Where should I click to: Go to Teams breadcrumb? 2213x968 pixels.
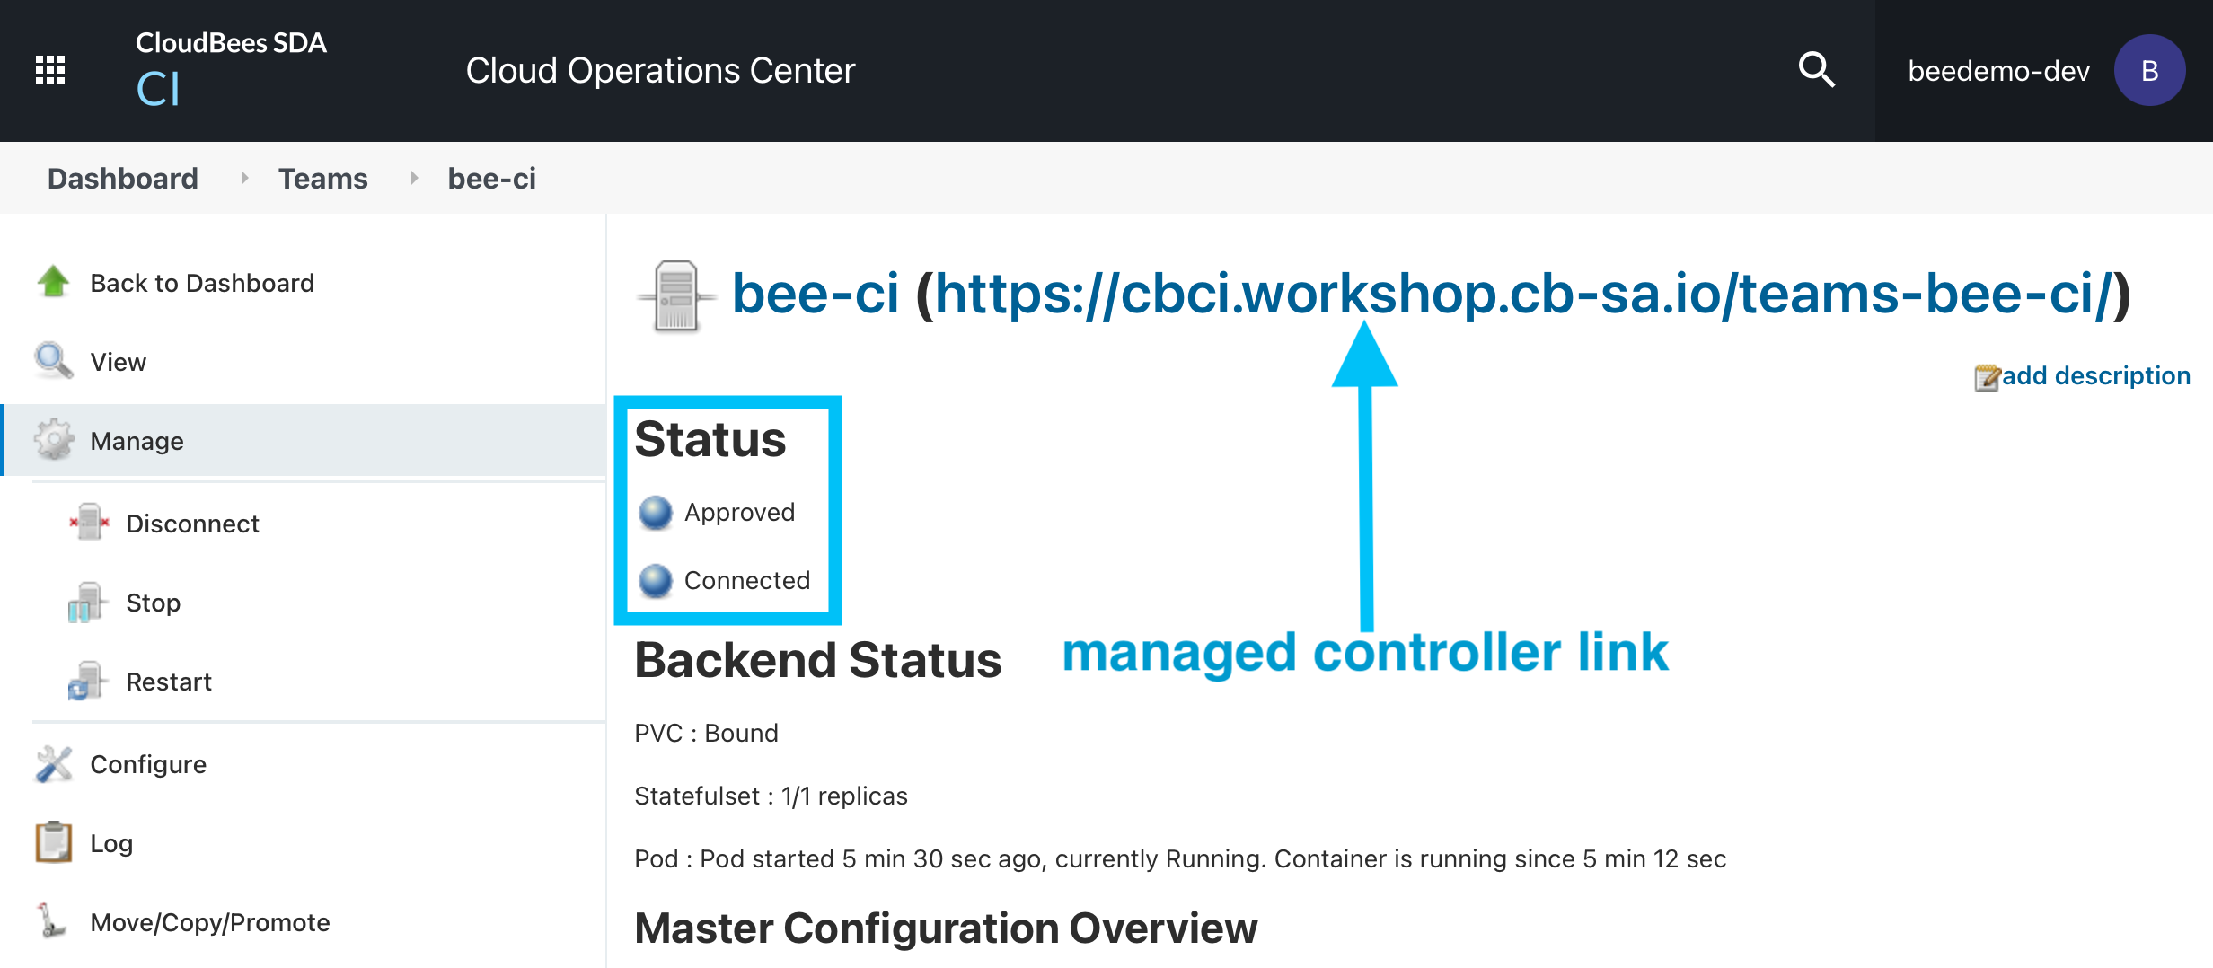tap(323, 178)
